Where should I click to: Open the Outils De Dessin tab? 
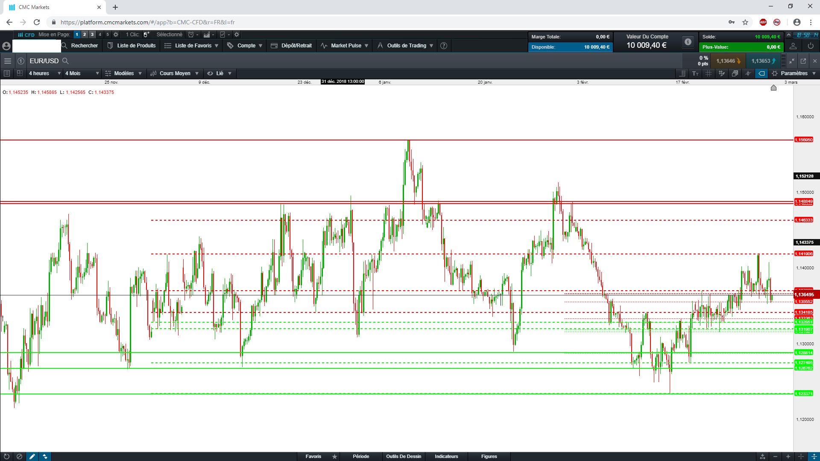(x=404, y=456)
